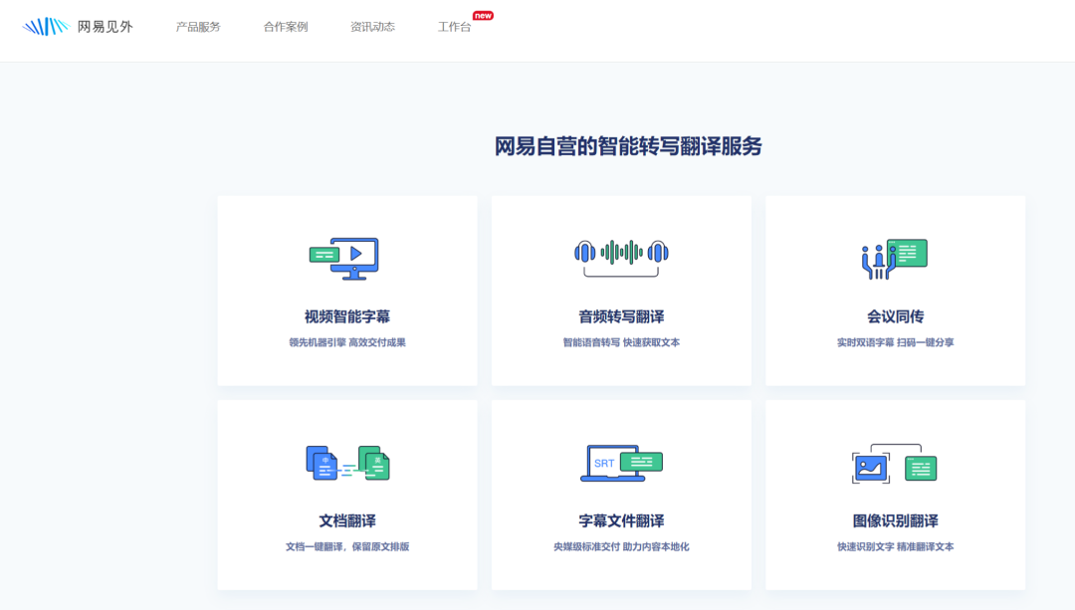
Task: Choose the 图像识别翻译 title link
Action: coord(895,520)
